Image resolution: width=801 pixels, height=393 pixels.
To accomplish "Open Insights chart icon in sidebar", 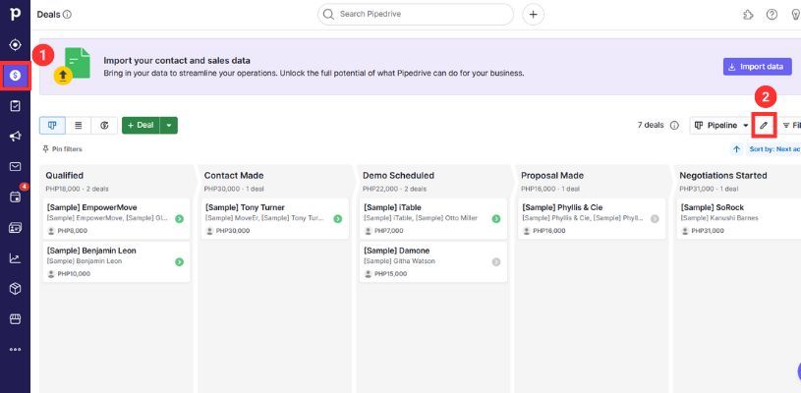I will click(16, 258).
